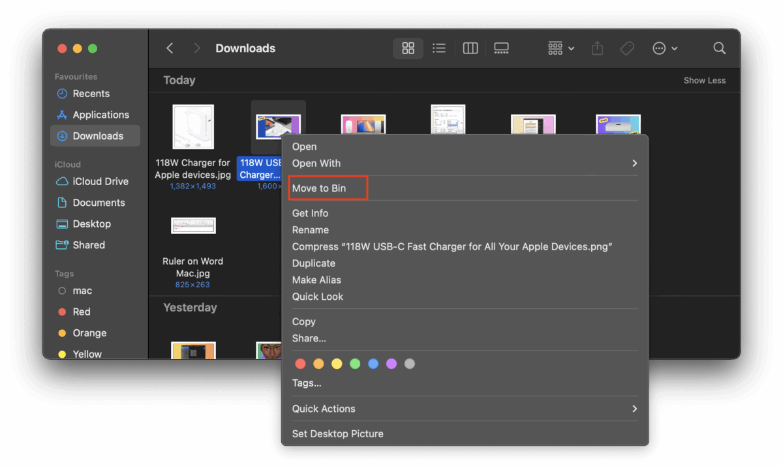783x466 pixels.
Task: Switch to gallery view
Action: (x=501, y=48)
